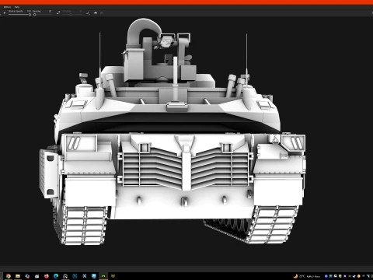Screen dimensions: 373x280
Task: Open the menu item just left of Help
Action: click(7, 7)
